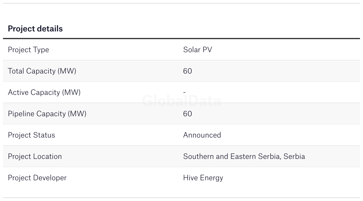Click the Total Capacity (MW) label
Viewport: 363px width, 201px height.
[x=42, y=71]
